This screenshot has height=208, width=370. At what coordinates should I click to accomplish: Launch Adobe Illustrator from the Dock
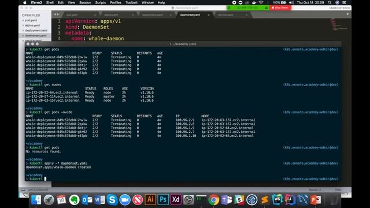[x=150, y=199]
